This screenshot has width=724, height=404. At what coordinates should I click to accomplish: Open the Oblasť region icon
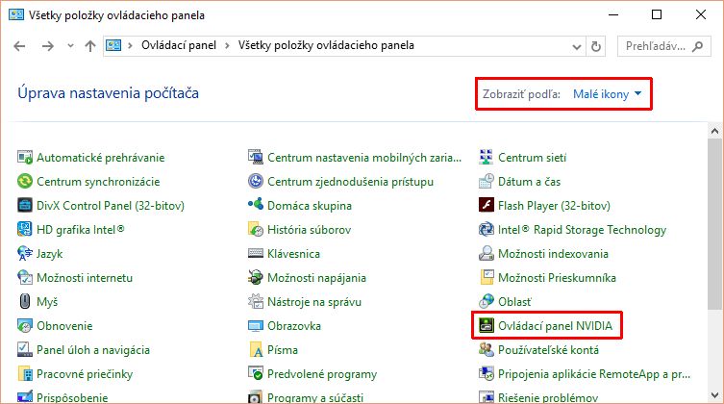tap(487, 301)
